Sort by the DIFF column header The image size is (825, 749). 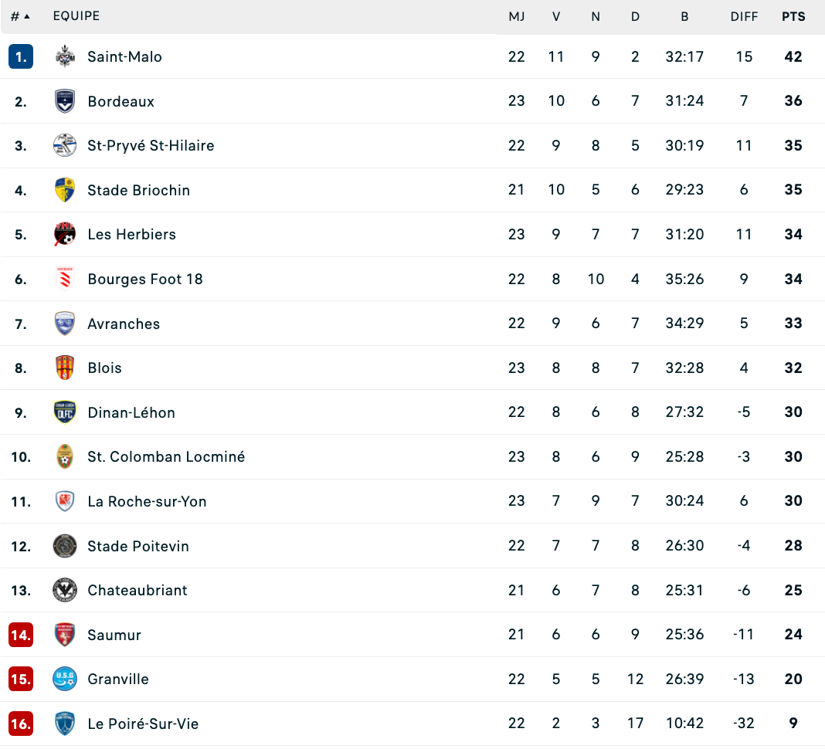[x=744, y=17]
